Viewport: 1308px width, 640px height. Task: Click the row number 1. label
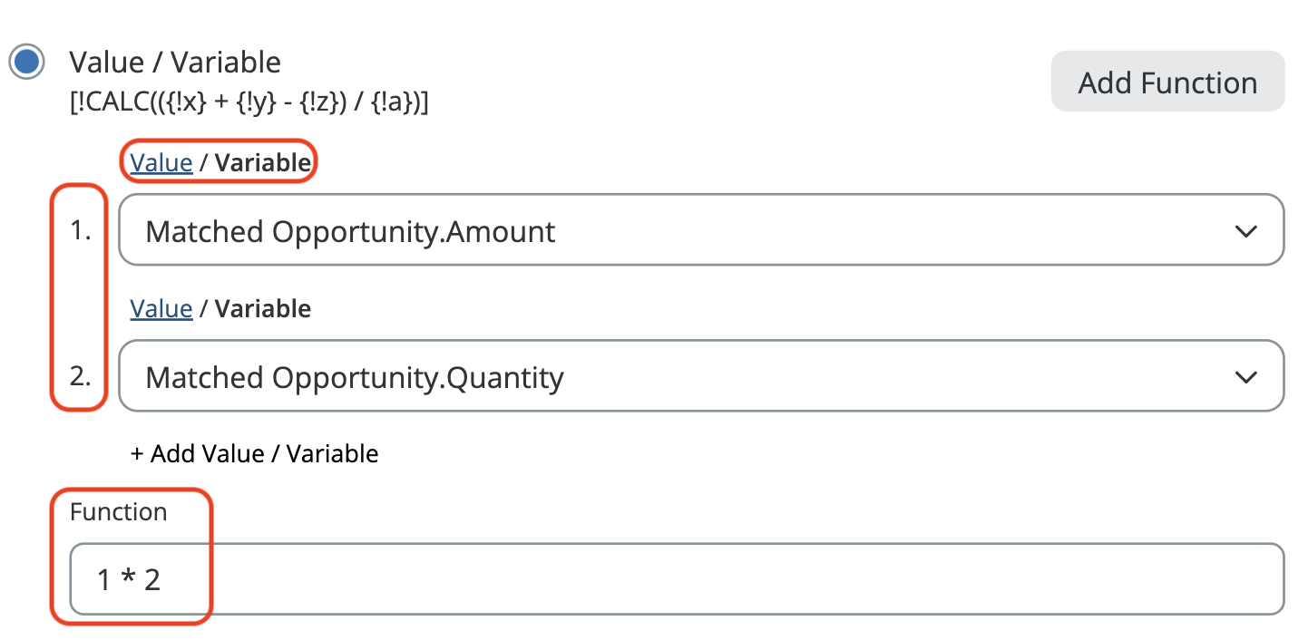point(82,231)
